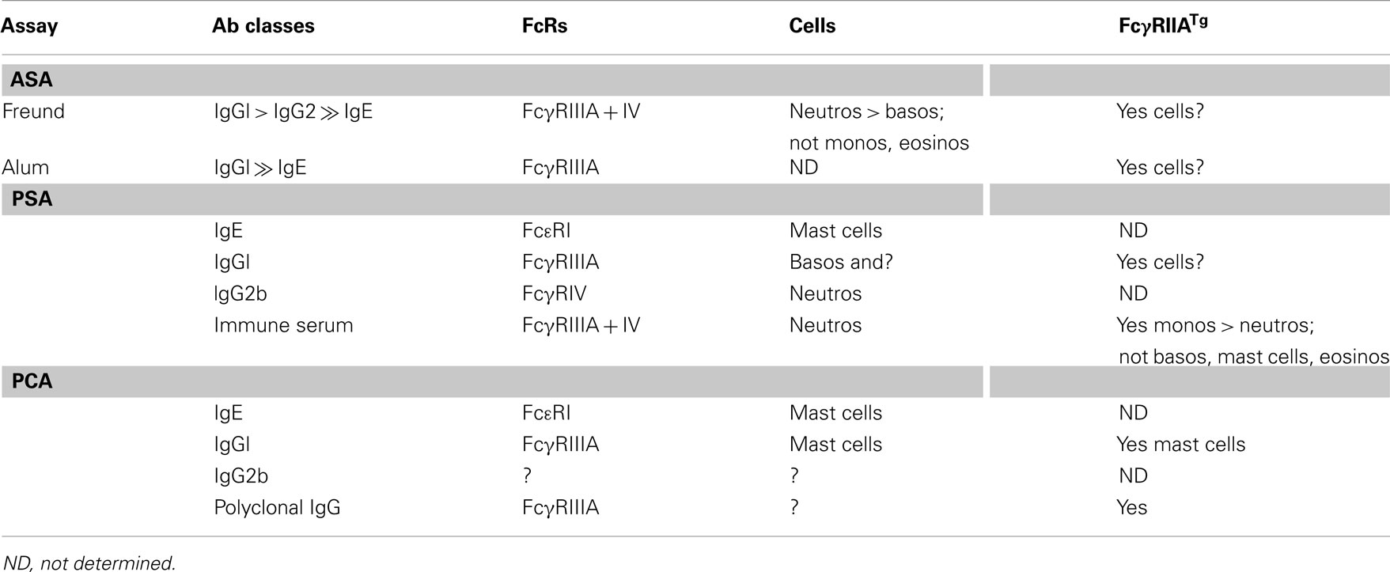Click the Cells column header

pyautogui.click(x=812, y=26)
